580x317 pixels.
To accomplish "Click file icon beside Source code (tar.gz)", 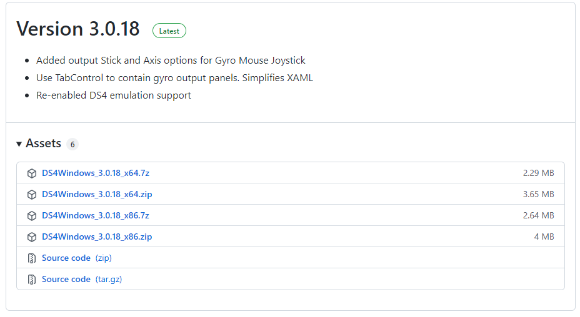I will [x=32, y=280].
